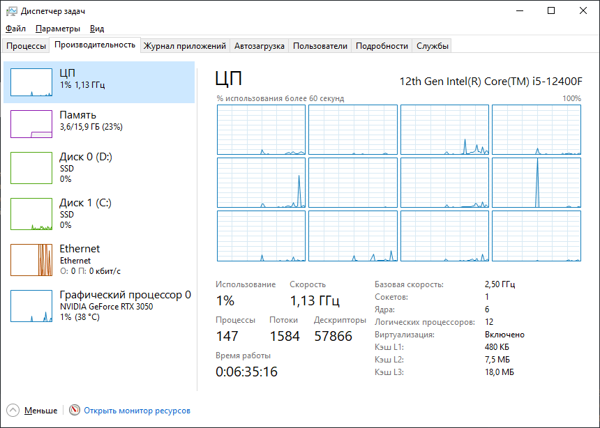Click the first graph in the middle row
Screen dimensions: 600x428
click(261, 183)
